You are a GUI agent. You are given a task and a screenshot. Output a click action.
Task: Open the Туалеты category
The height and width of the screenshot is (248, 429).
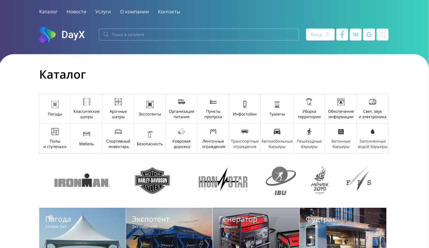[x=277, y=109]
